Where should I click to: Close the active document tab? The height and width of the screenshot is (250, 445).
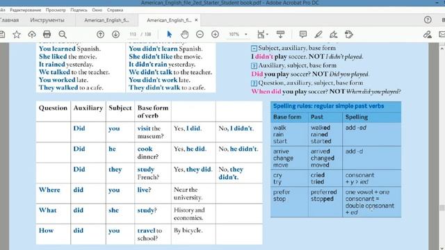pyautogui.click(x=196, y=20)
